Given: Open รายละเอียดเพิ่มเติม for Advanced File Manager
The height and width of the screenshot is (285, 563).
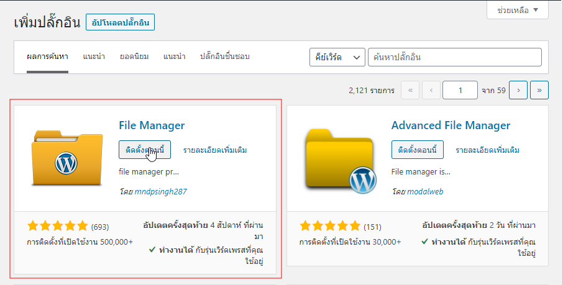Looking at the screenshot, I should click(x=488, y=150).
